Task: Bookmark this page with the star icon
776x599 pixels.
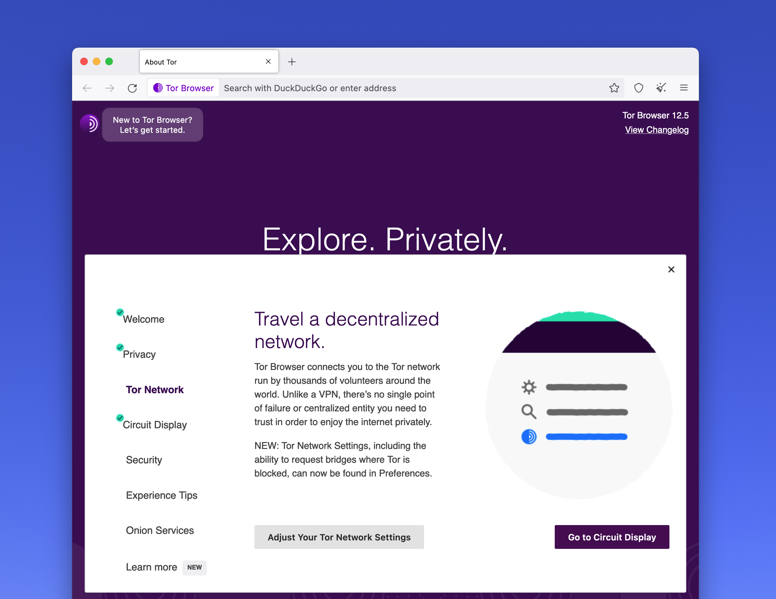Action: point(614,88)
